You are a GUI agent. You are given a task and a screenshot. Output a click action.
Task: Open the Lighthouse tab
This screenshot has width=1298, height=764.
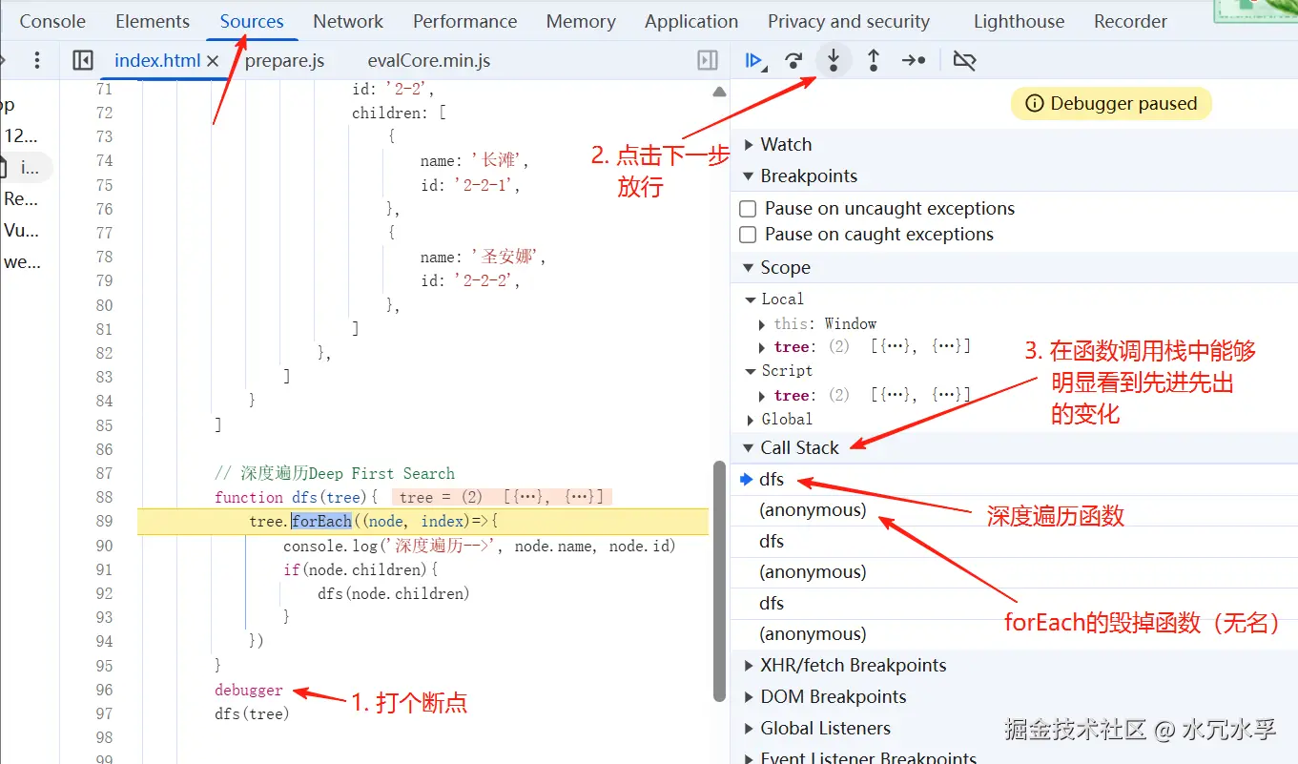coord(1019,21)
